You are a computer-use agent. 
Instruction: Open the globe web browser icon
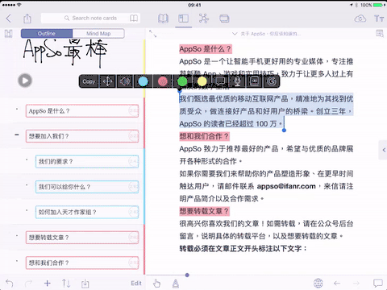pos(318,283)
